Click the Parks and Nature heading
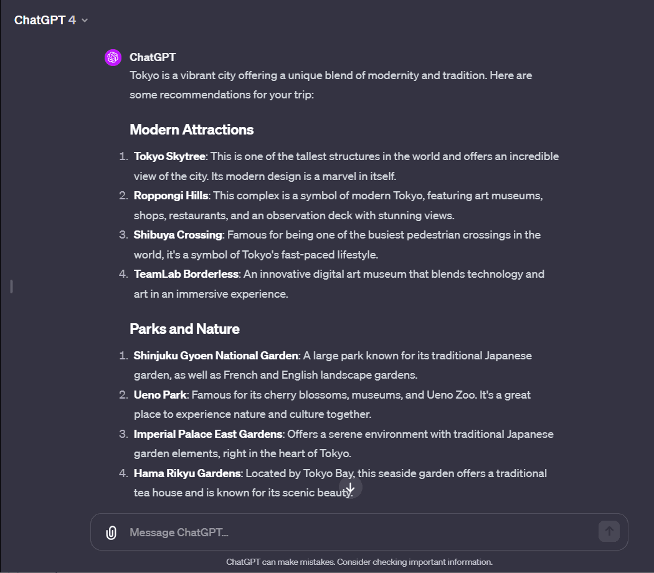The height and width of the screenshot is (573, 654). 184,329
